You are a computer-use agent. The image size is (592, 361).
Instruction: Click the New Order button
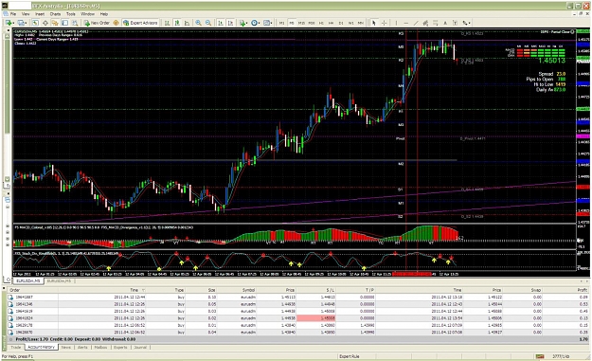97,23
